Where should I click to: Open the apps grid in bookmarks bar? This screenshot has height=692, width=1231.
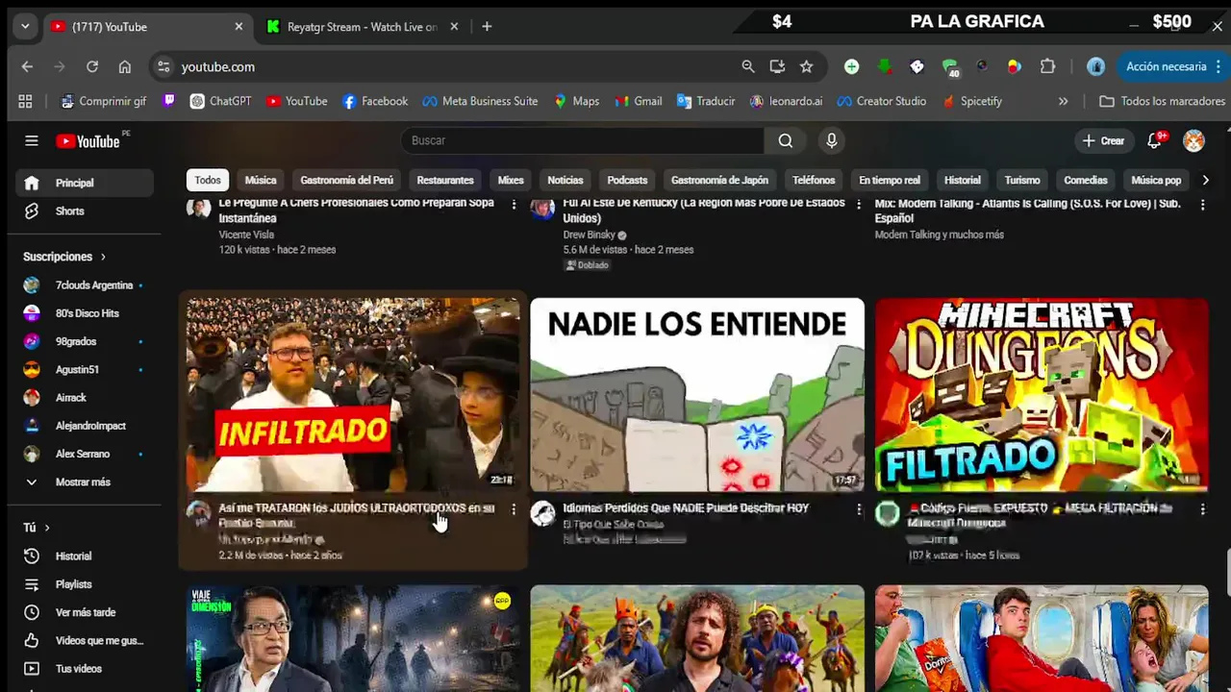click(25, 101)
